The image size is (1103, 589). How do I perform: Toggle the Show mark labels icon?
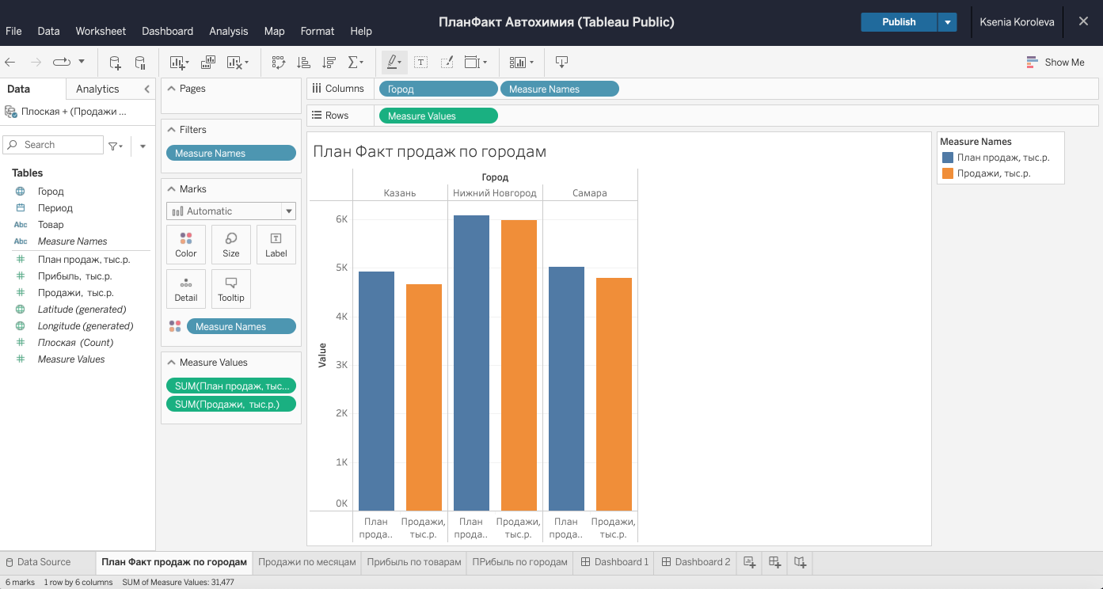[x=420, y=62]
